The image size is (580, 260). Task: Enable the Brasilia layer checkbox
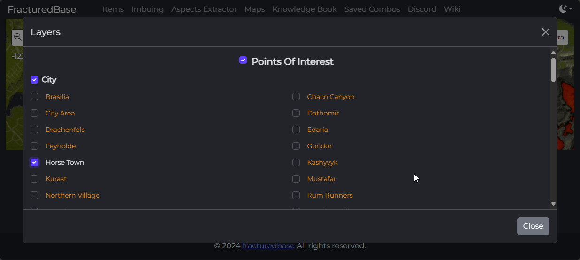coord(34,97)
